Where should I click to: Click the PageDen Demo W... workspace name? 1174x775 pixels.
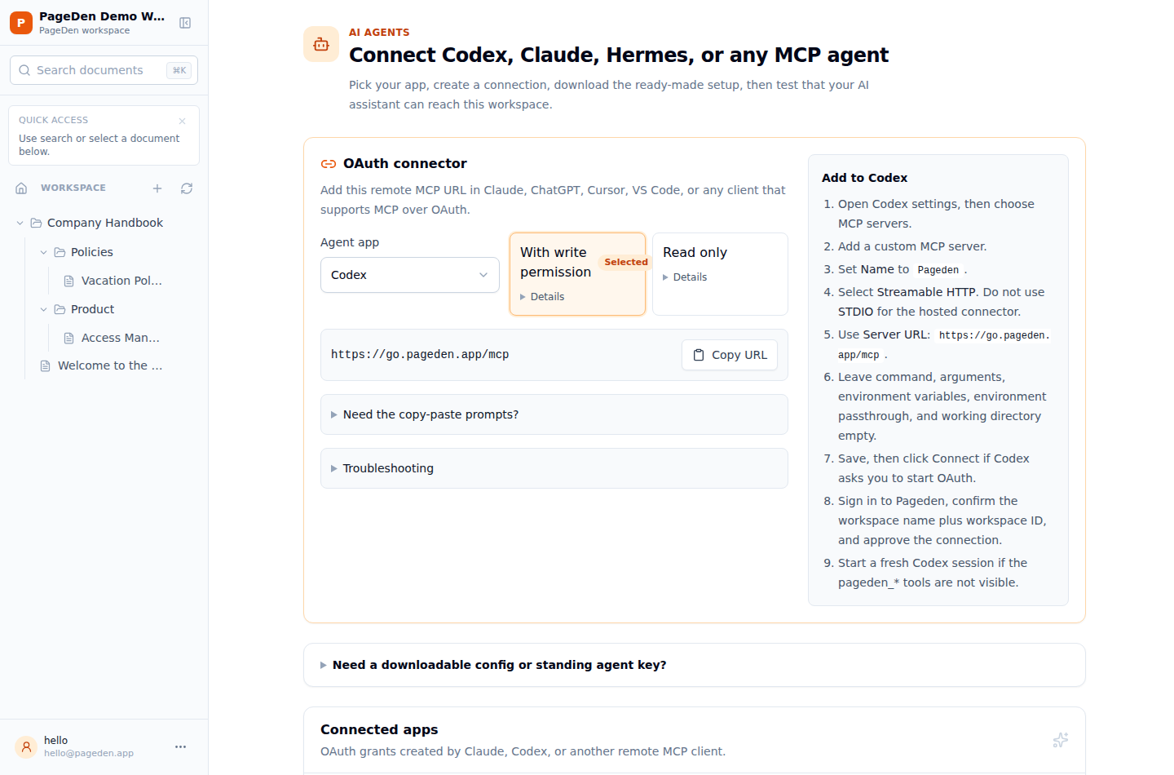[x=102, y=16]
